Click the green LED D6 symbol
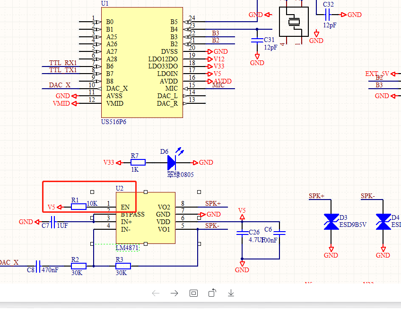Viewport: 401px width, 309px height. pyautogui.click(x=172, y=162)
